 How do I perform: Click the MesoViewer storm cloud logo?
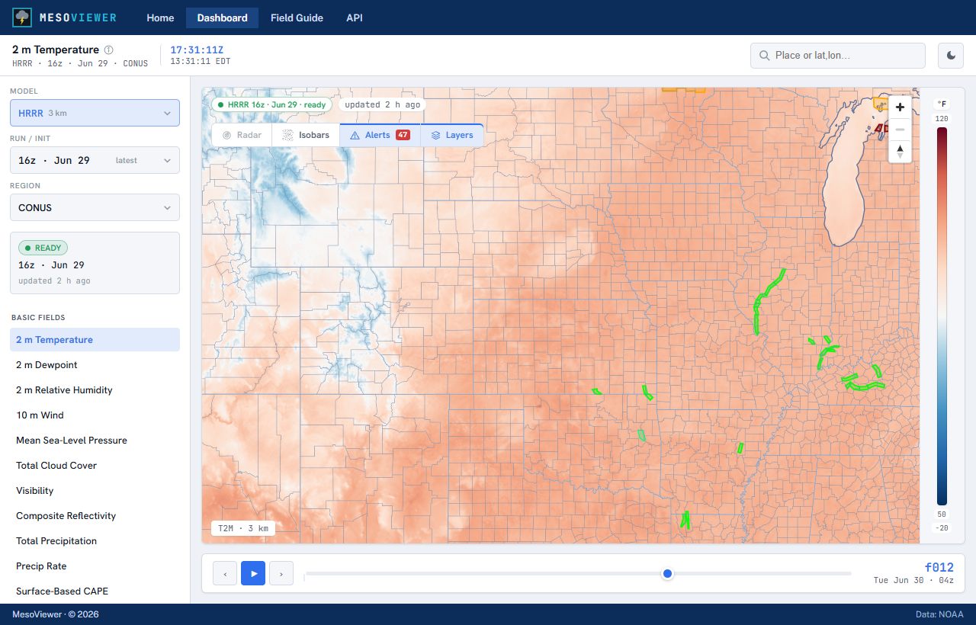[22, 18]
